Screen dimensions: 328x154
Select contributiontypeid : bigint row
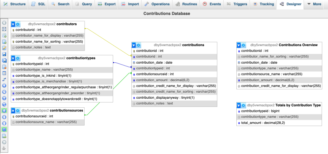click(x=279, y=111)
